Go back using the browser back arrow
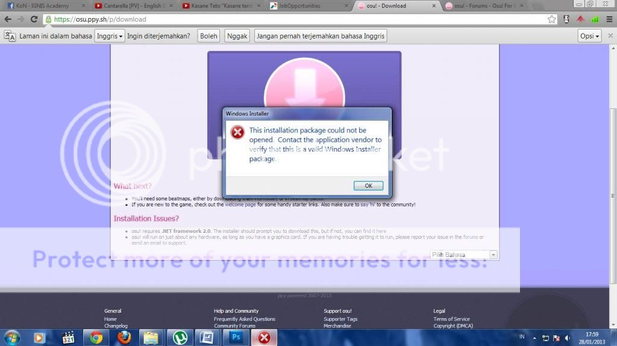 (8, 19)
